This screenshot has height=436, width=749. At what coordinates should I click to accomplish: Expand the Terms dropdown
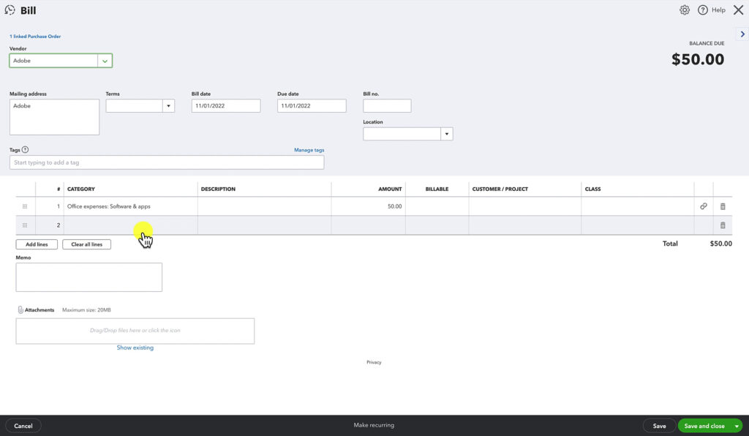click(x=168, y=105)
